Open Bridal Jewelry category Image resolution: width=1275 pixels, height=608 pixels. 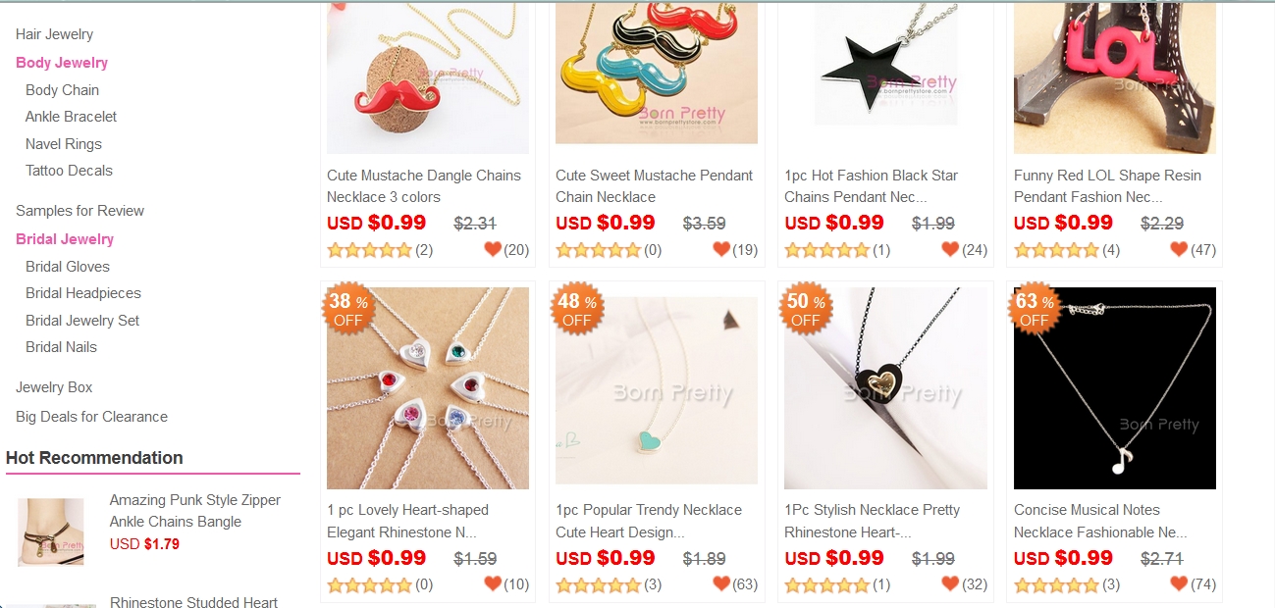pyautogui.click(x=65, y=239)
